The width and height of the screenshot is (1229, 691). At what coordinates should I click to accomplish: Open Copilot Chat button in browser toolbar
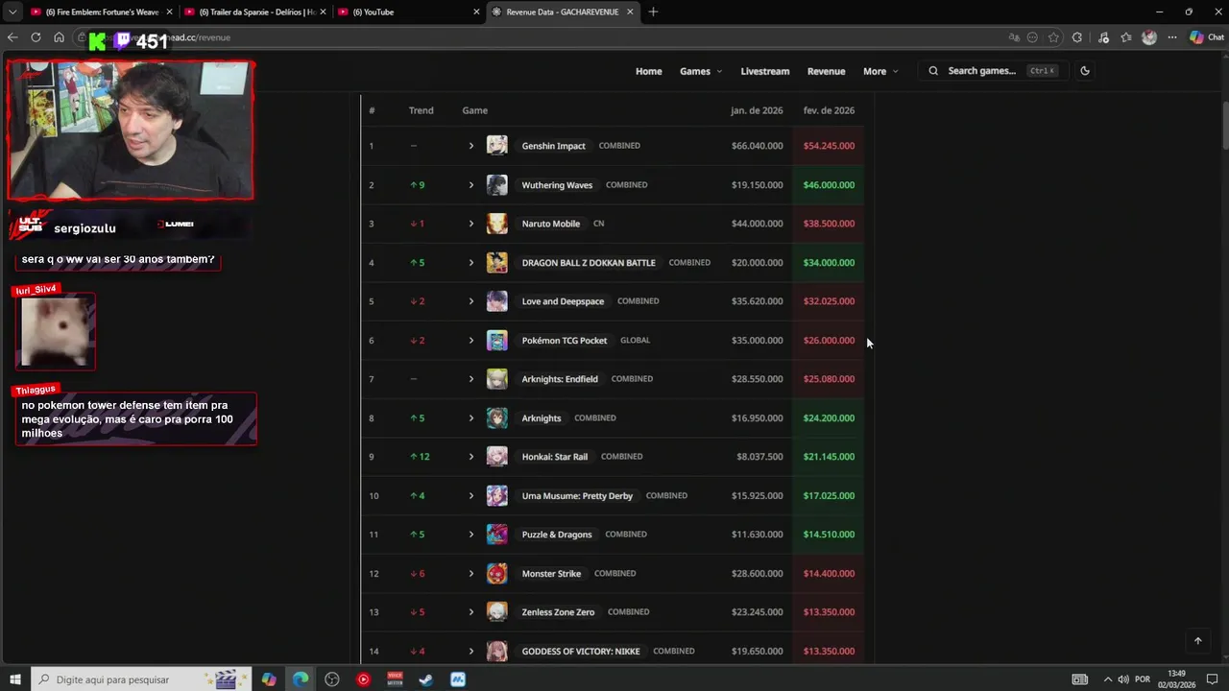tap(1207, 37)
